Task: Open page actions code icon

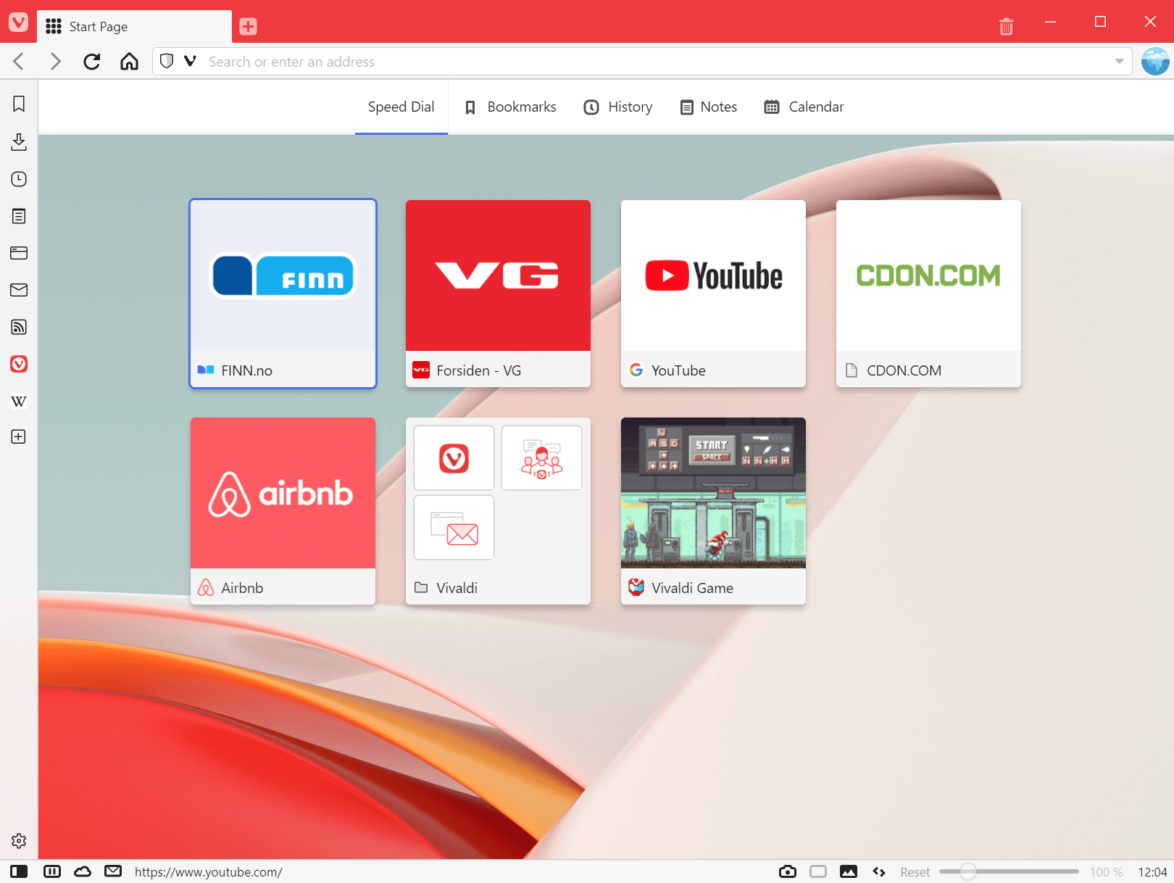Action: [x=879, y=871]
